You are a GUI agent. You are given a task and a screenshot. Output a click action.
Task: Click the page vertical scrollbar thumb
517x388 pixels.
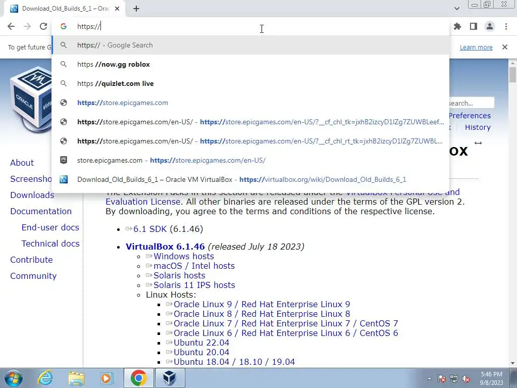pos(512,75)
